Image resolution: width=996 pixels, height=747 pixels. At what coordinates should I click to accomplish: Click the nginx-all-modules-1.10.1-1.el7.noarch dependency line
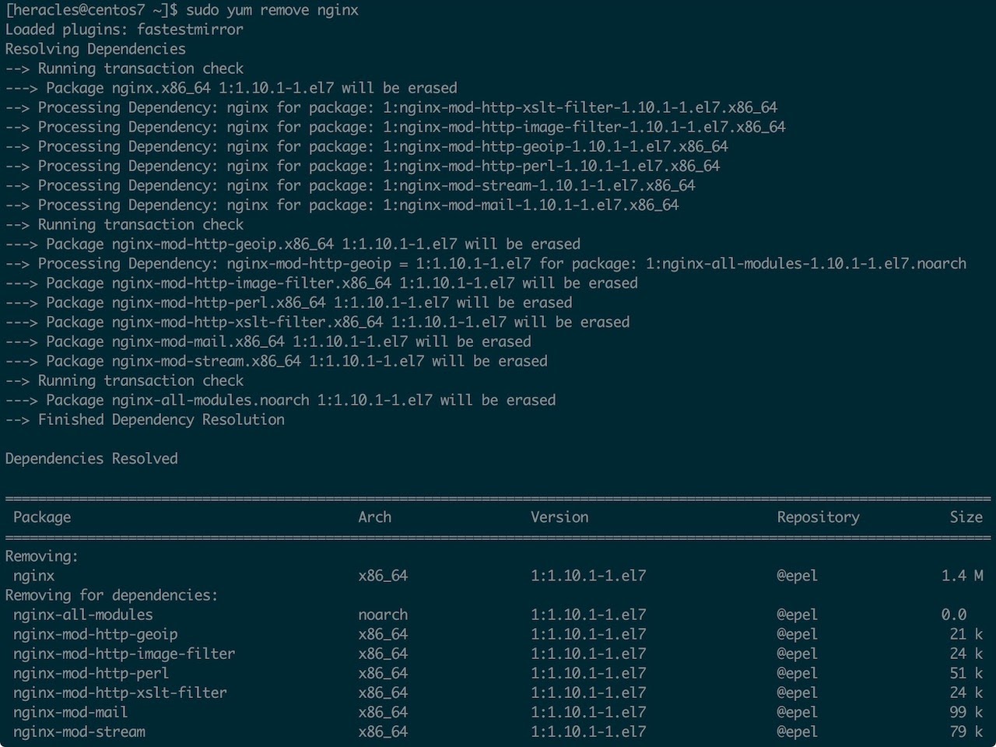coord(486,263)
